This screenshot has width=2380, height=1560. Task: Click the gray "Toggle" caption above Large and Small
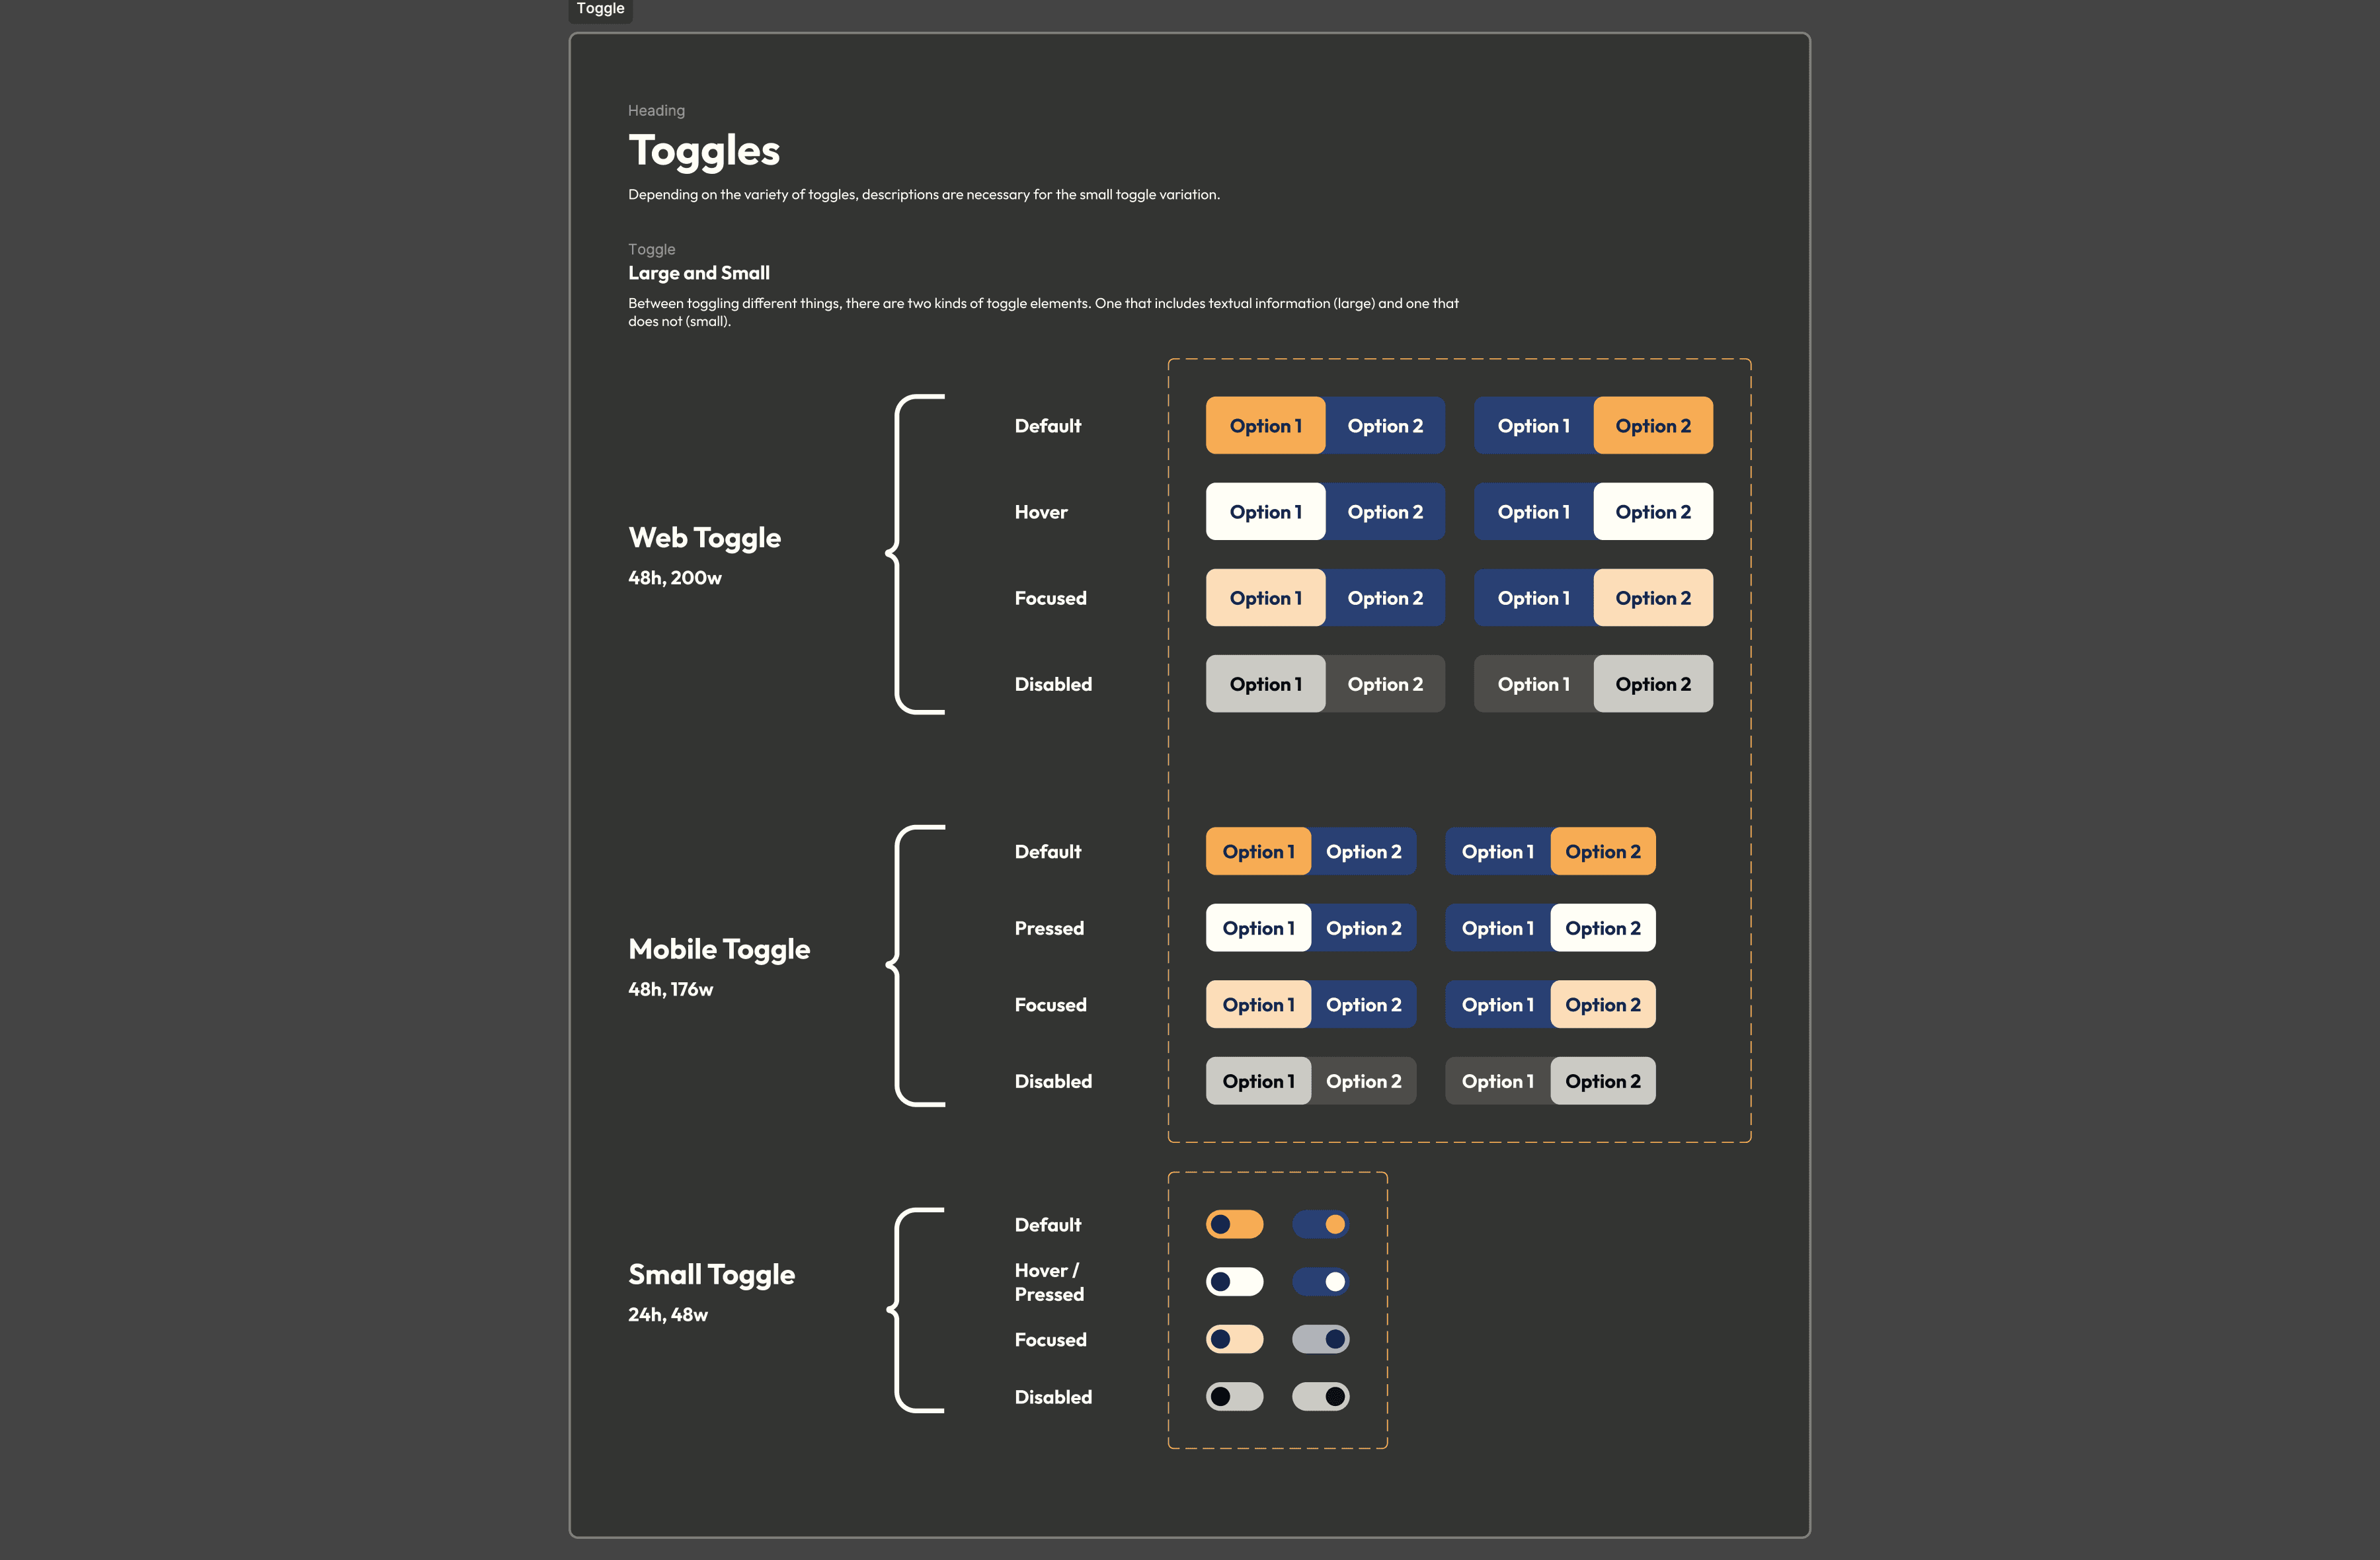click(651, 249)
